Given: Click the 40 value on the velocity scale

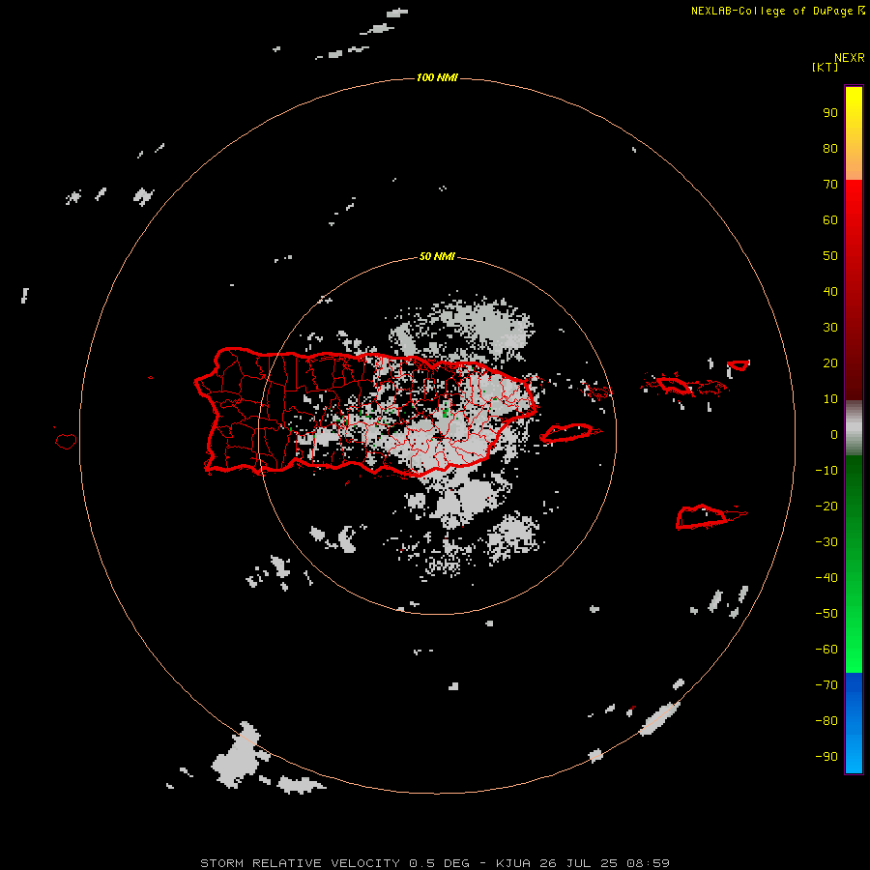Looking at the screenshot, I should (x=830, y=292).
